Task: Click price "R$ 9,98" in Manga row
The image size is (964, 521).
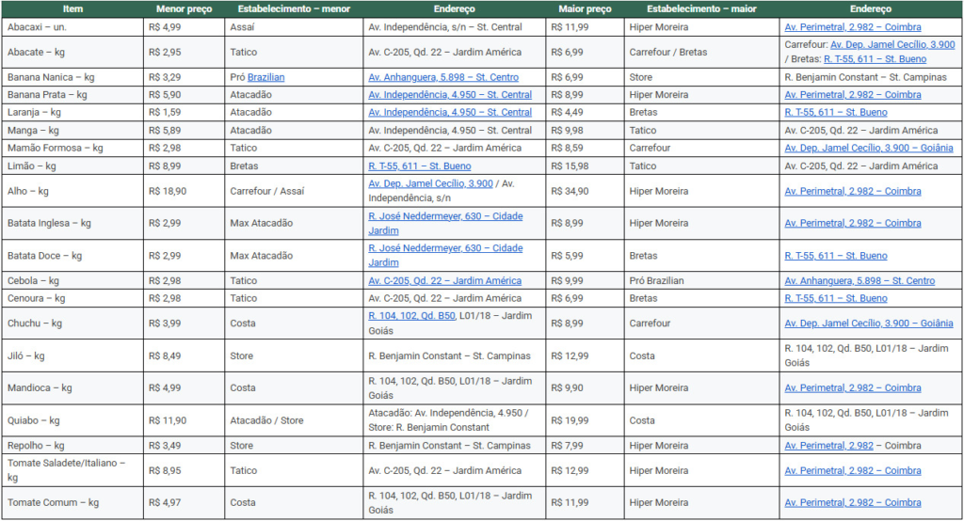Action: [x=568, y=130]
